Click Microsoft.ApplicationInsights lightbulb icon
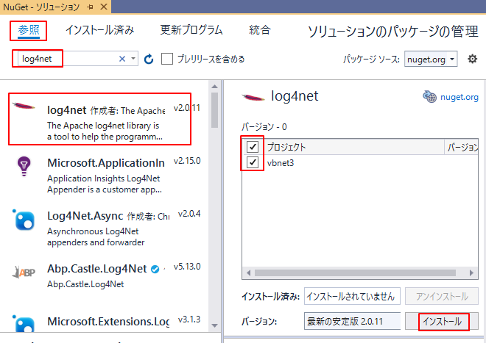This screenshot has height=343, width=486. pos(24,167)
